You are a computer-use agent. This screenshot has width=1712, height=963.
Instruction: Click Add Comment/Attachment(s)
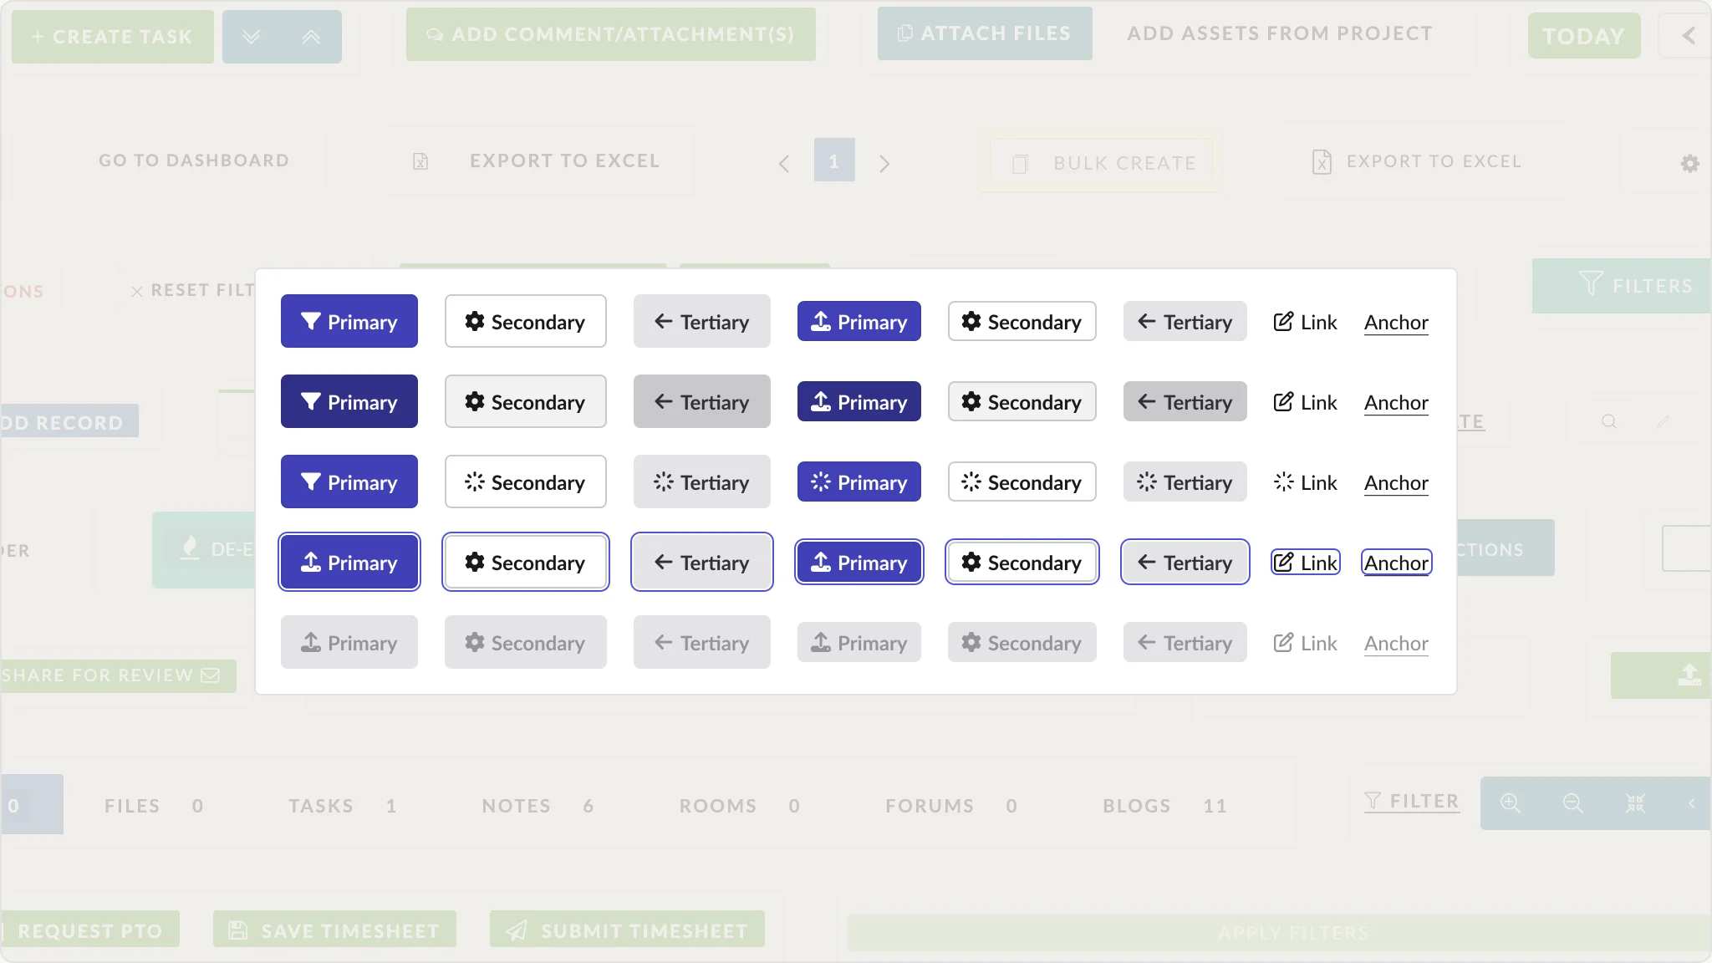pos(611,34)
